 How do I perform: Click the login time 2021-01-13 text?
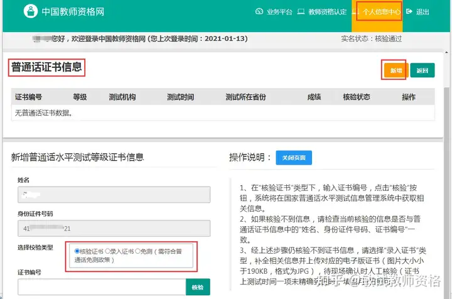click(225, 39)
